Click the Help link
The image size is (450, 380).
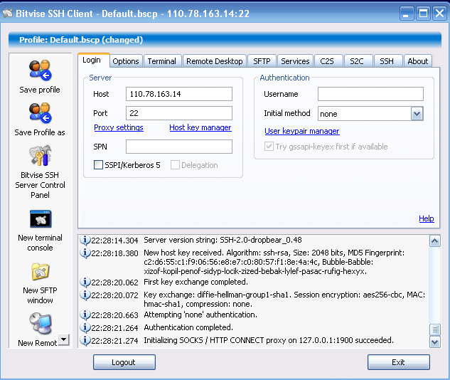[x=427, y=218]
